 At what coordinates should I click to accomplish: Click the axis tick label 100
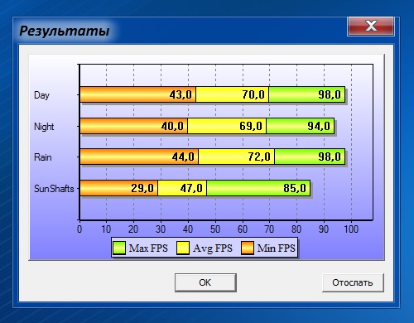[351, 229]
